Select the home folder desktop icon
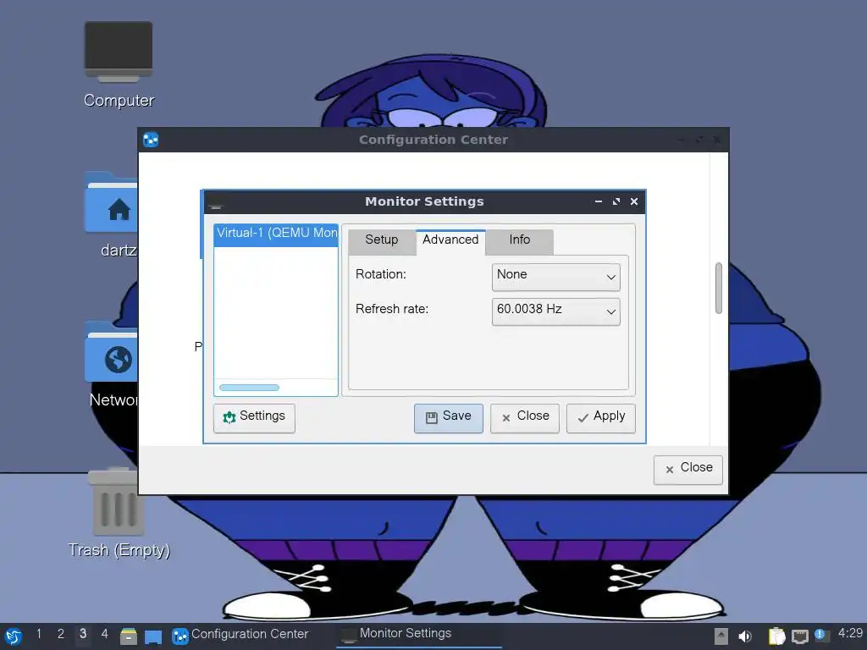This screenshot has width=867, height=650. click(x=111, y=214)
